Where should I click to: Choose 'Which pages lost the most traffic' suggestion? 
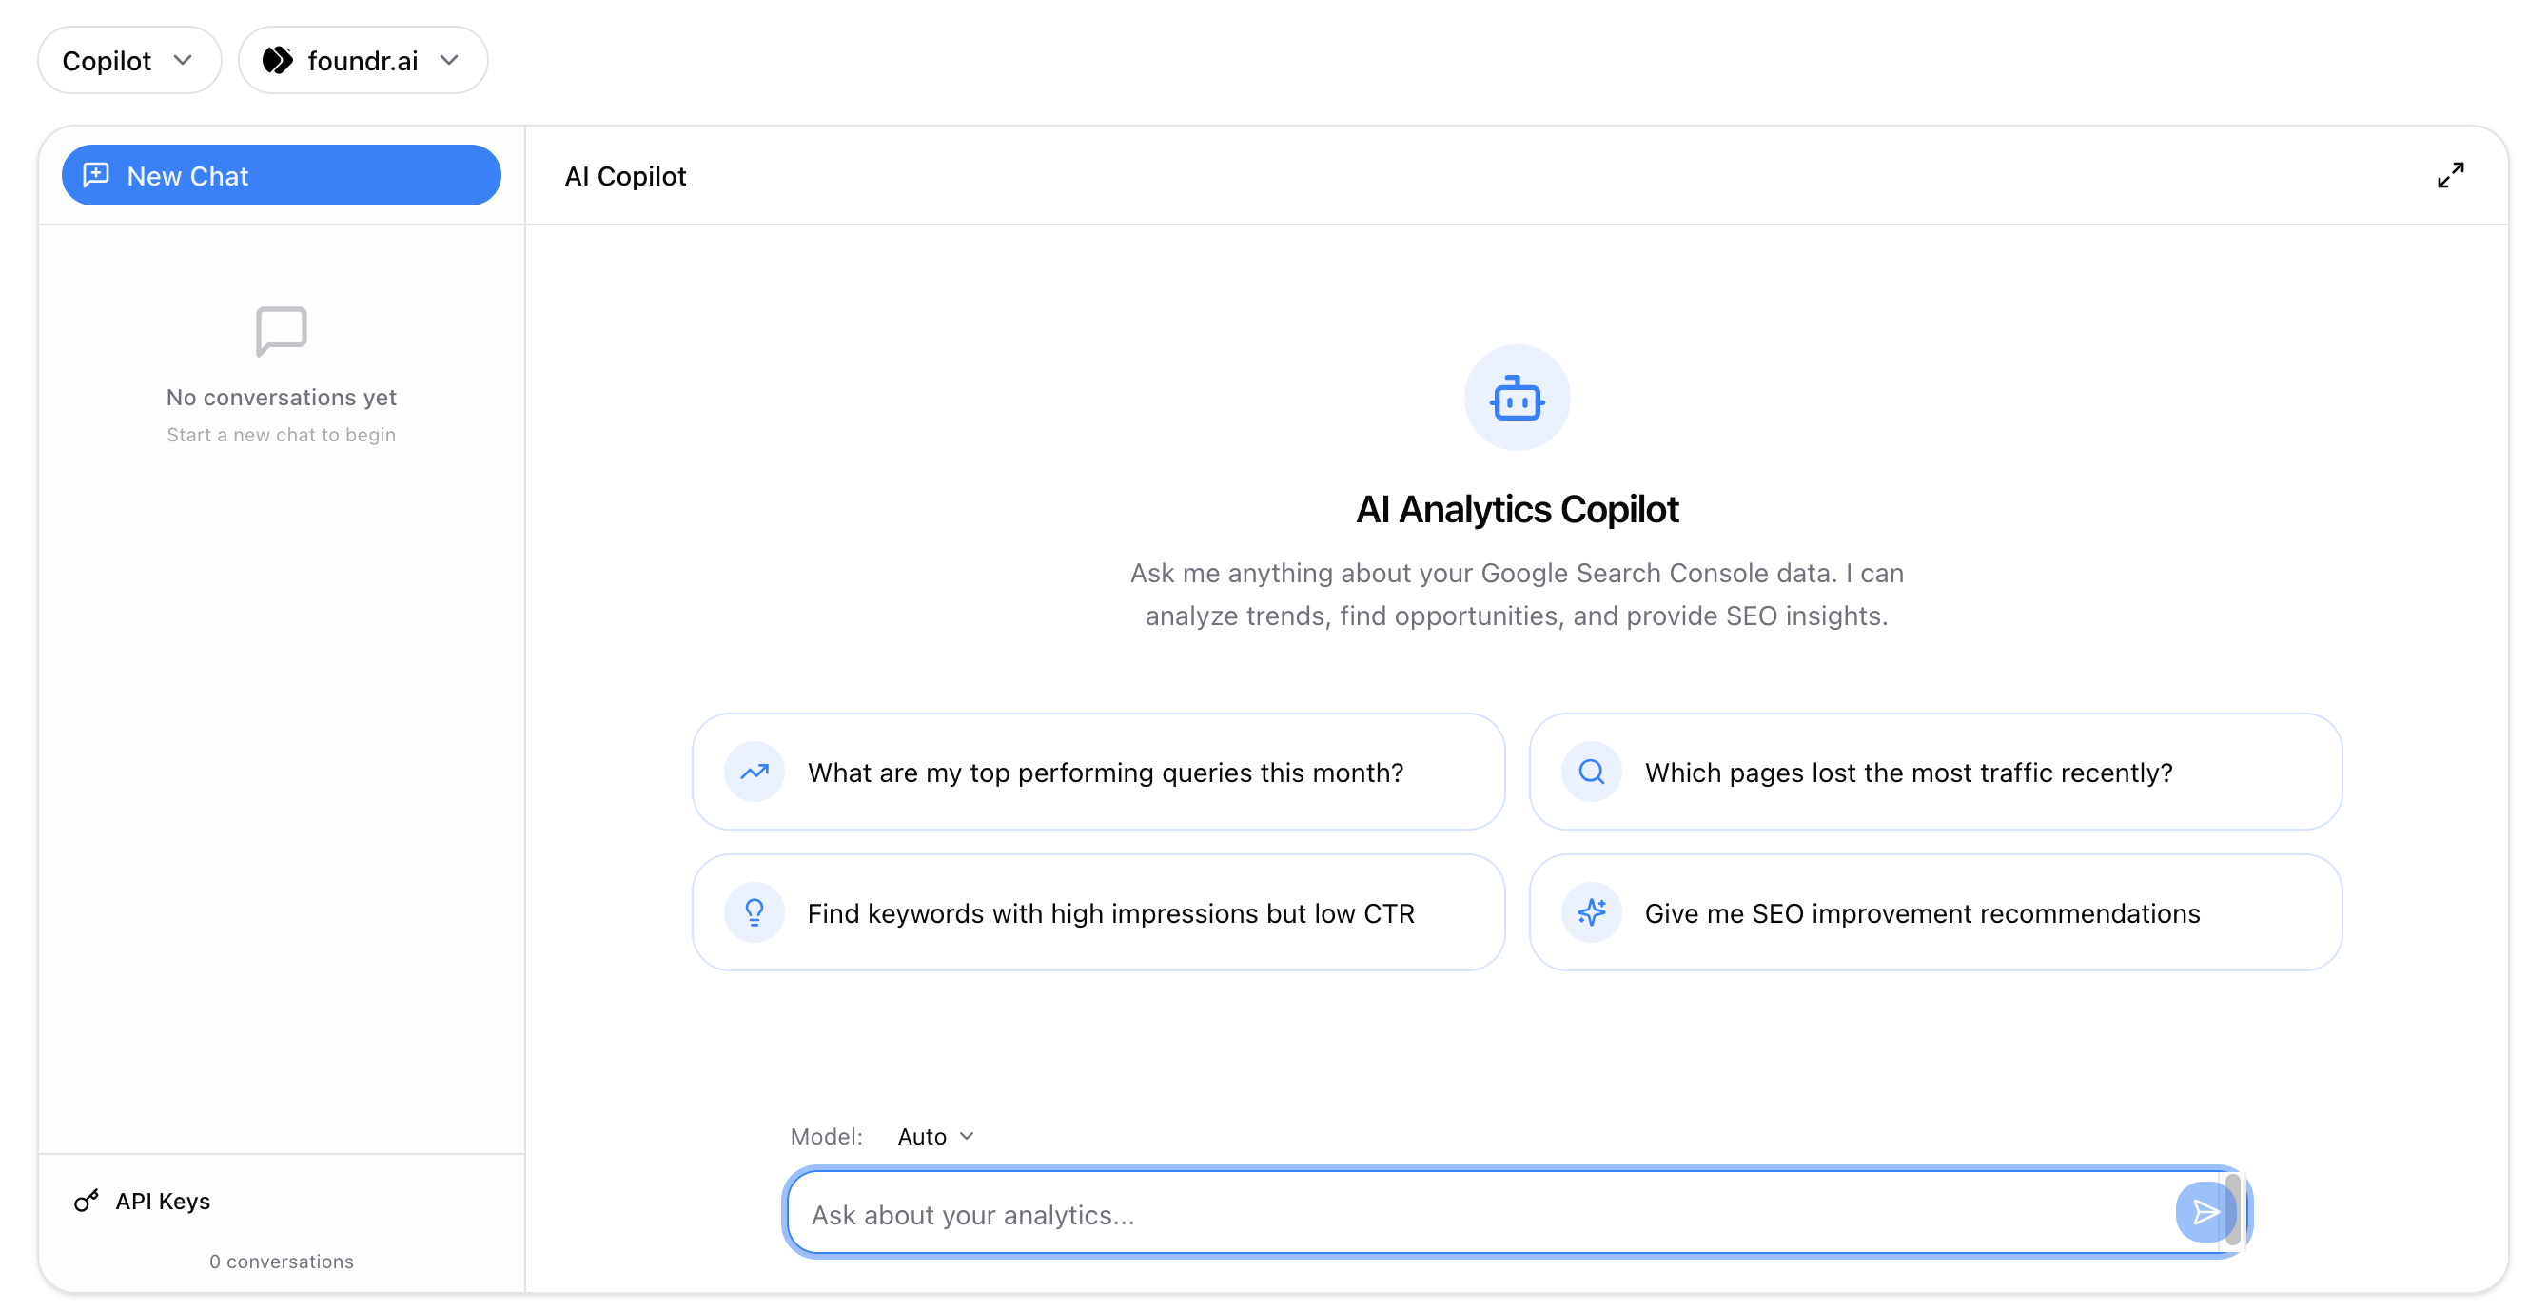click(1907, 772)
